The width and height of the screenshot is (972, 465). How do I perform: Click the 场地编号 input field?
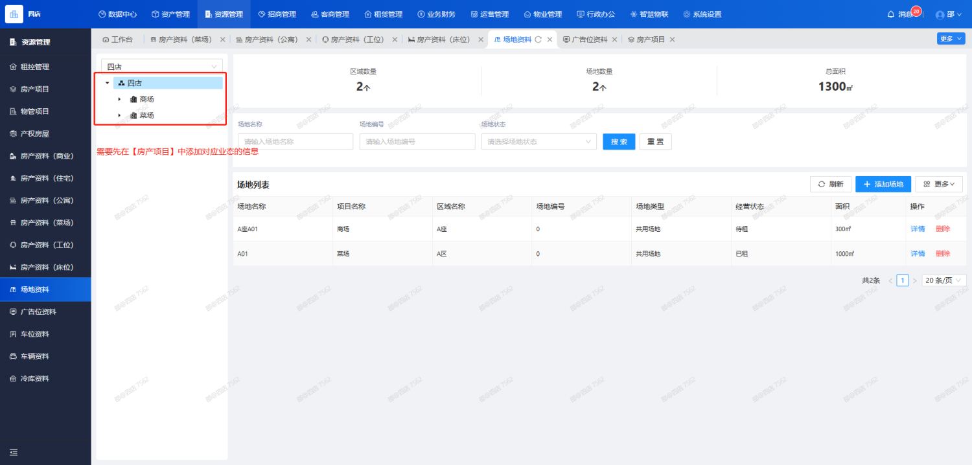(x=417, y=141)
